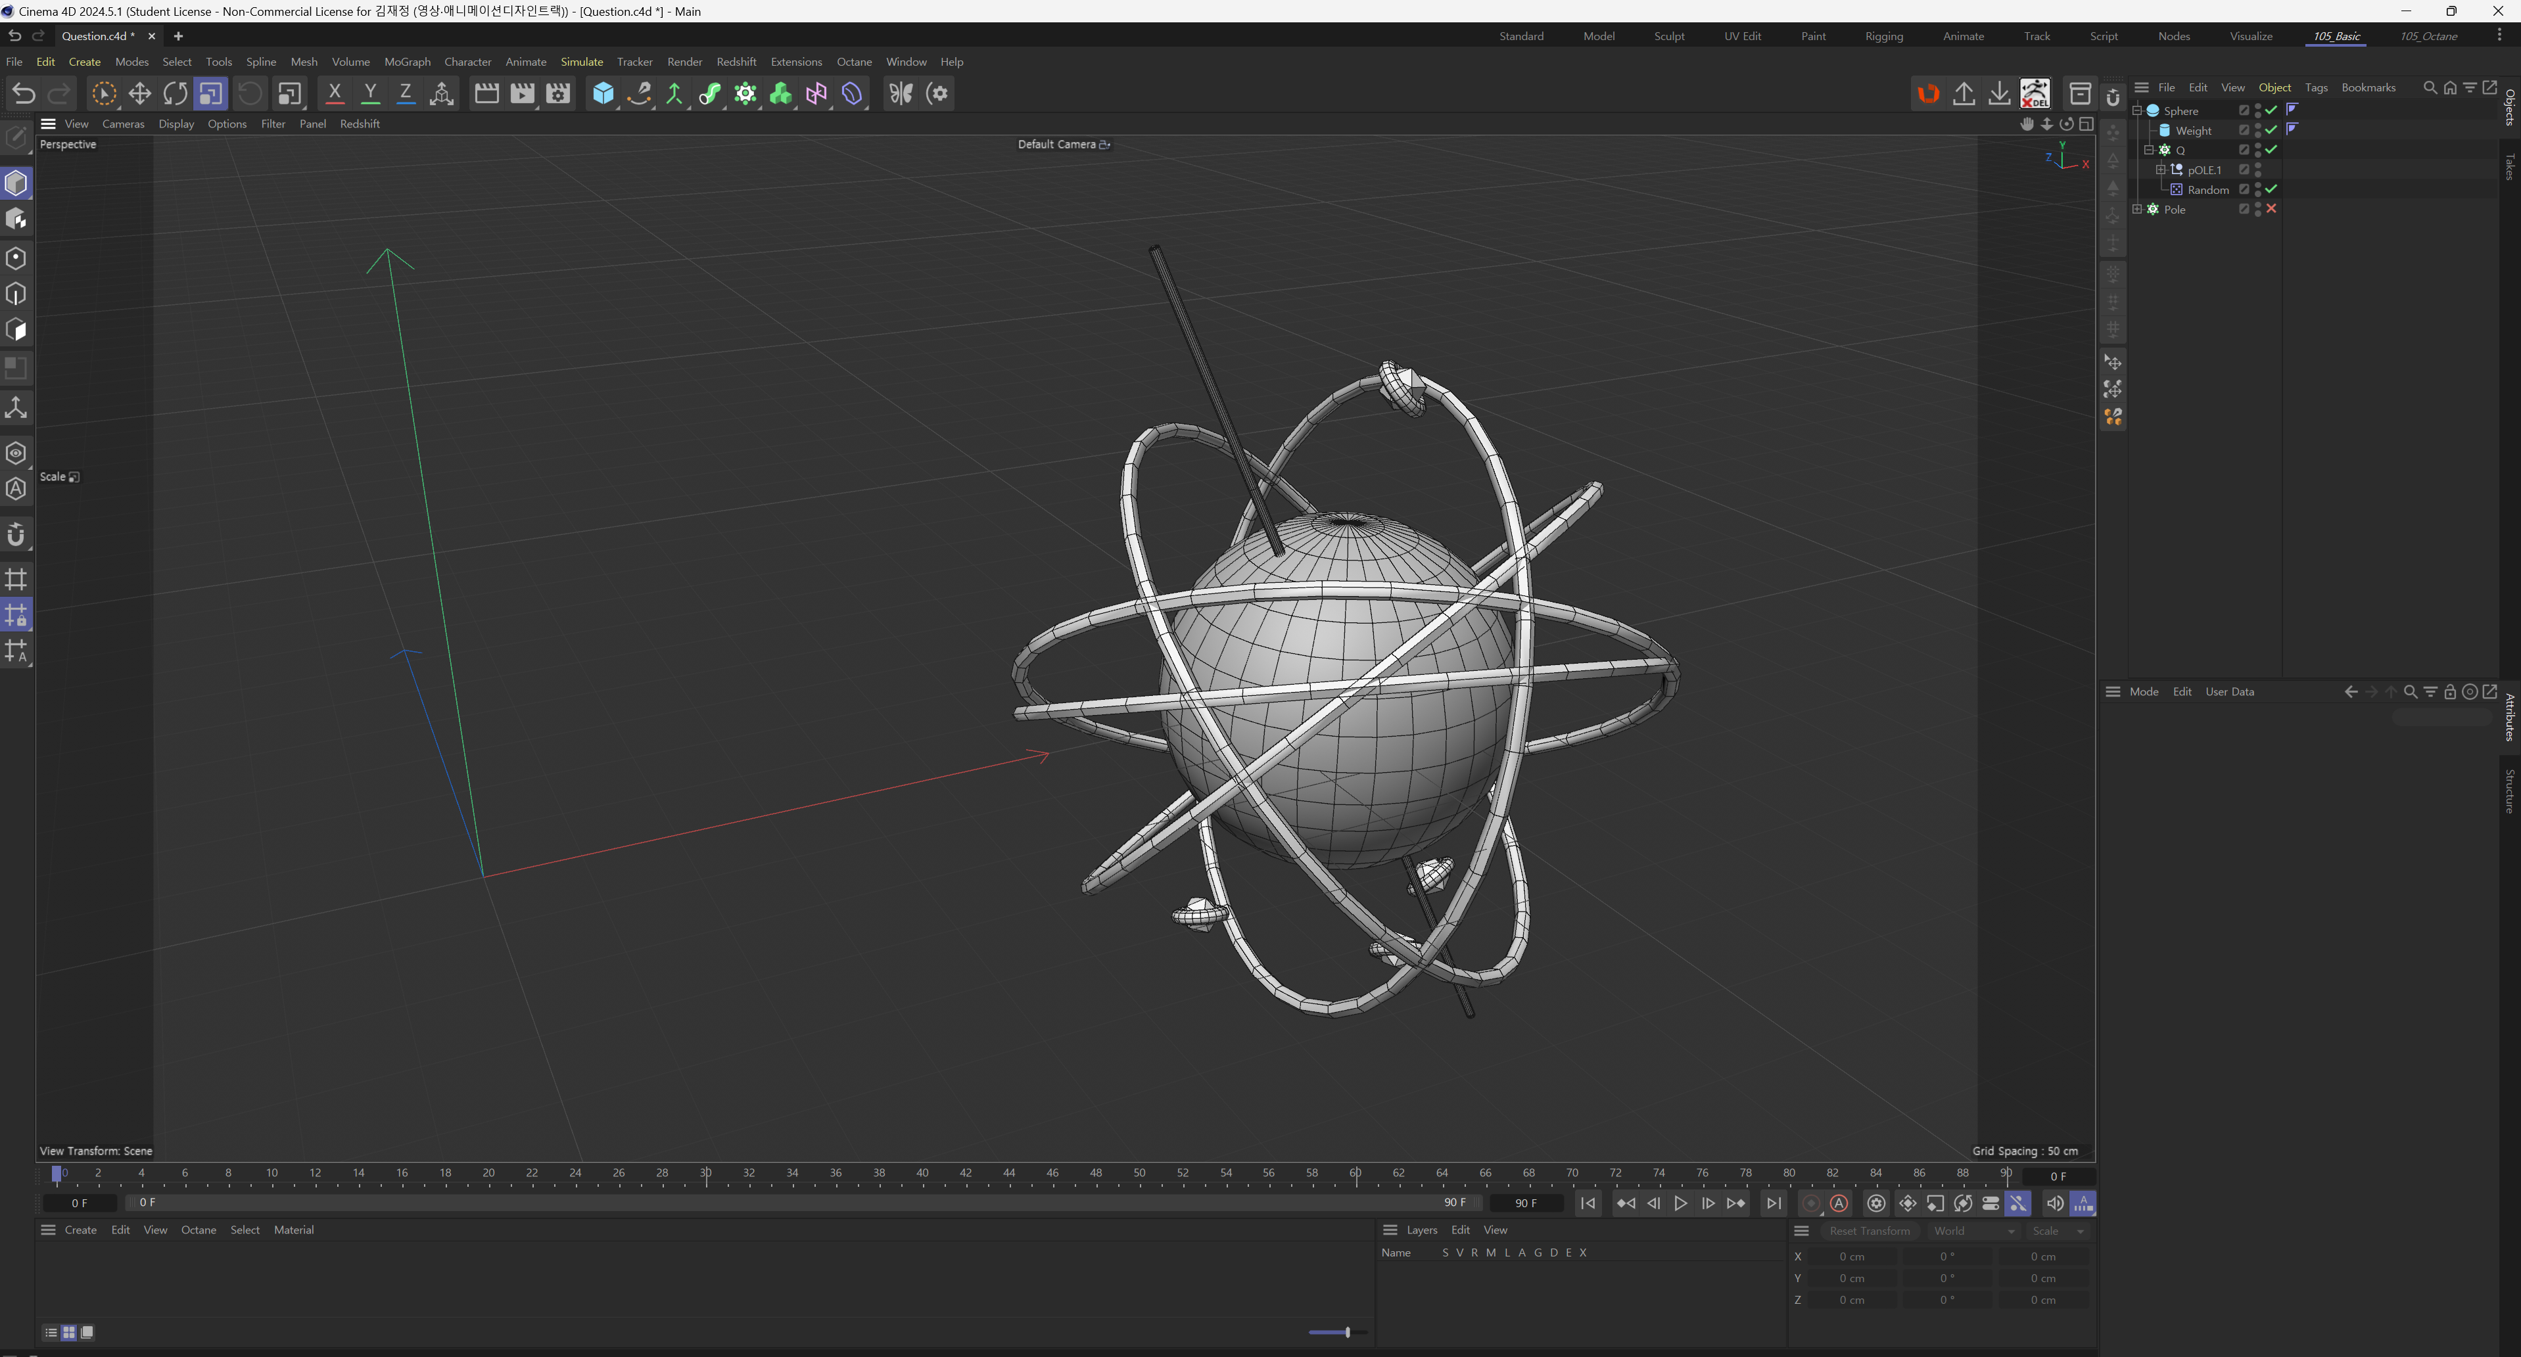Select Model mode in left palette
This screenshot has height=1357, width=2521.
[16, 184]
